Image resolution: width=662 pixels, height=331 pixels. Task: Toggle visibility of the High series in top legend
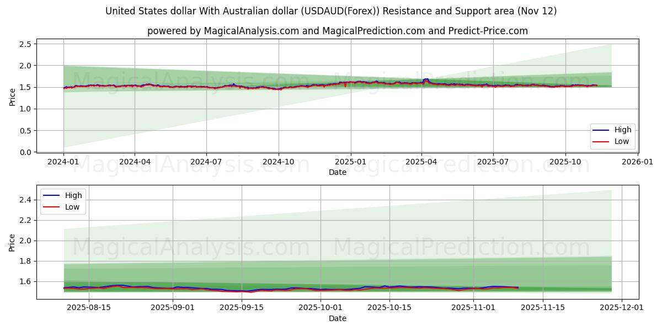click(623, 130)
